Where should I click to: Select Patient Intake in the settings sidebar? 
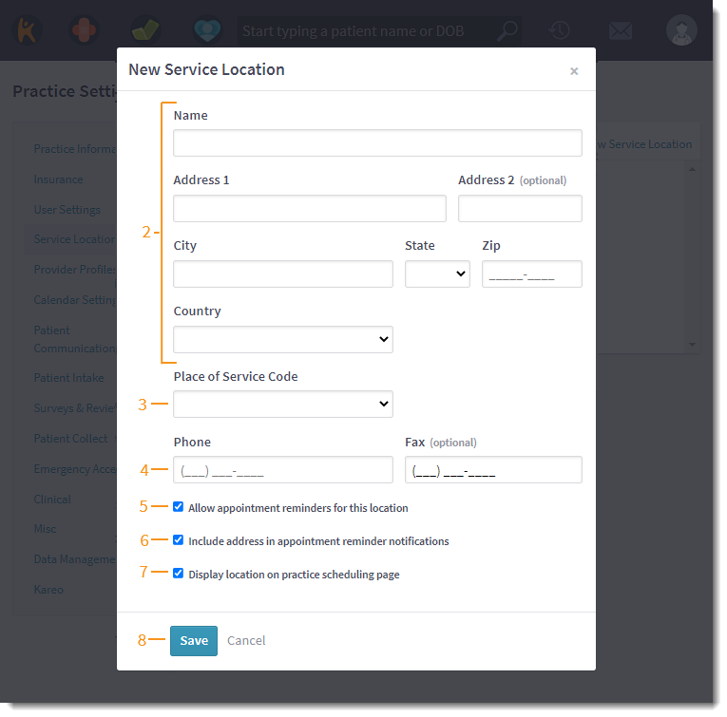69,378
